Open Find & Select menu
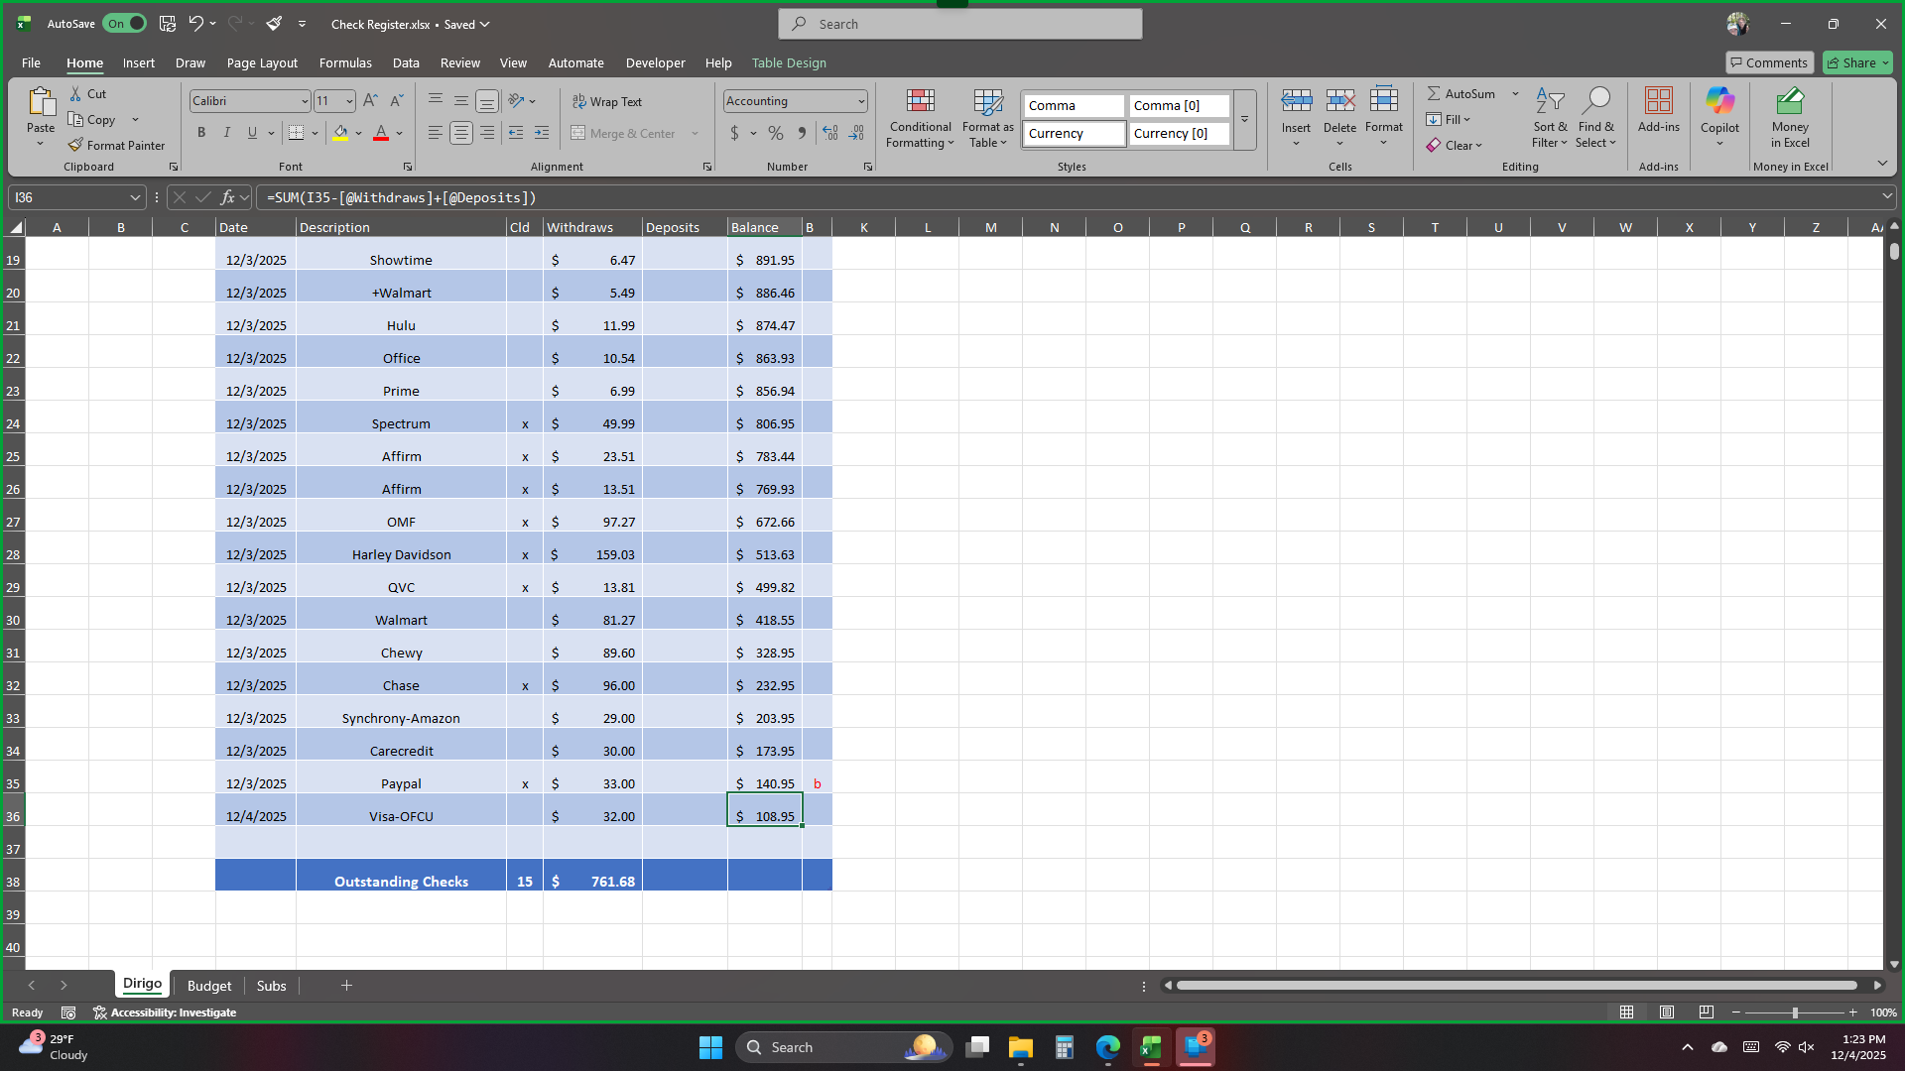This screenshot has height=1071, width=1905. coord(1595,119)
